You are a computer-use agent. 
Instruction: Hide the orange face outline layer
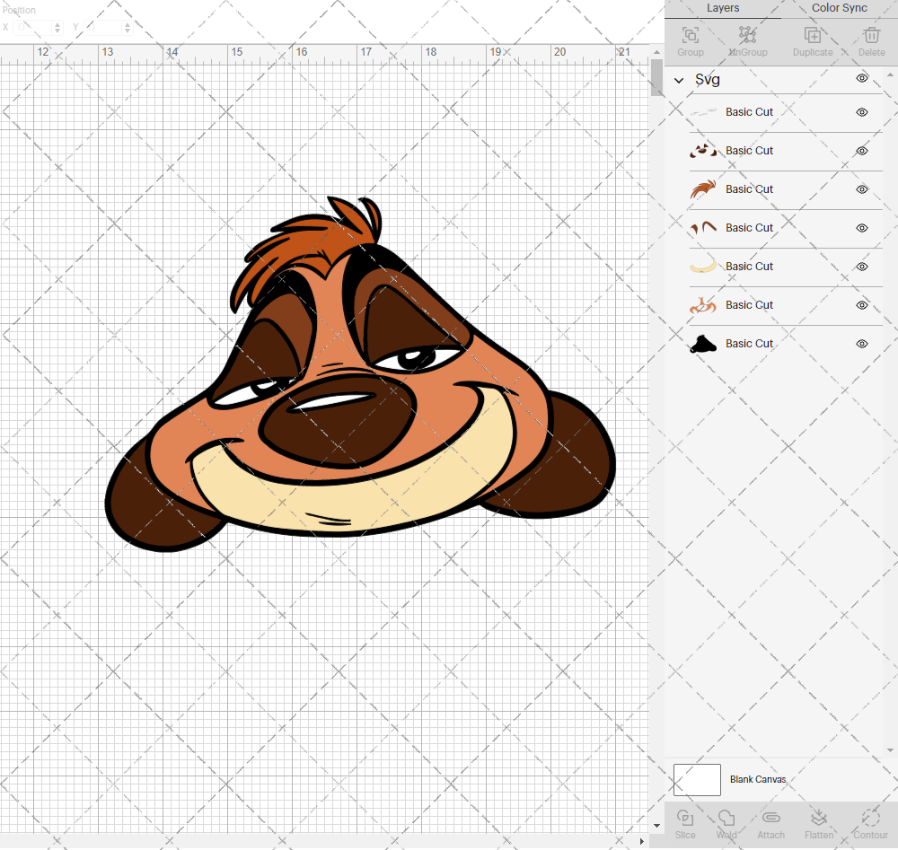tap(862, 305)
